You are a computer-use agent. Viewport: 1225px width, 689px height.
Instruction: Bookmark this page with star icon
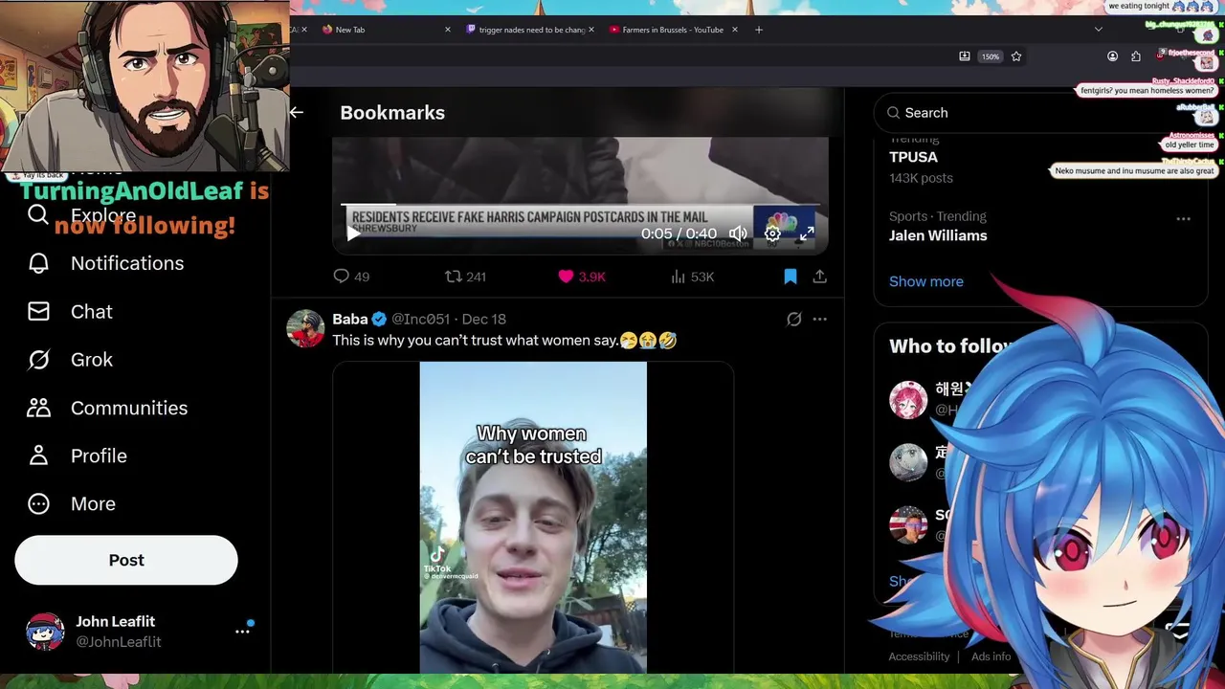(x=1016, y=56)
